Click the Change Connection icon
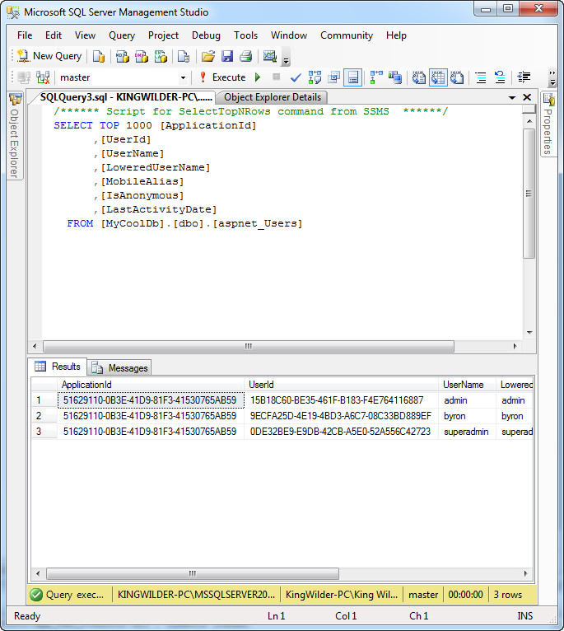The image size is (564, 631). tap(43, 77)
